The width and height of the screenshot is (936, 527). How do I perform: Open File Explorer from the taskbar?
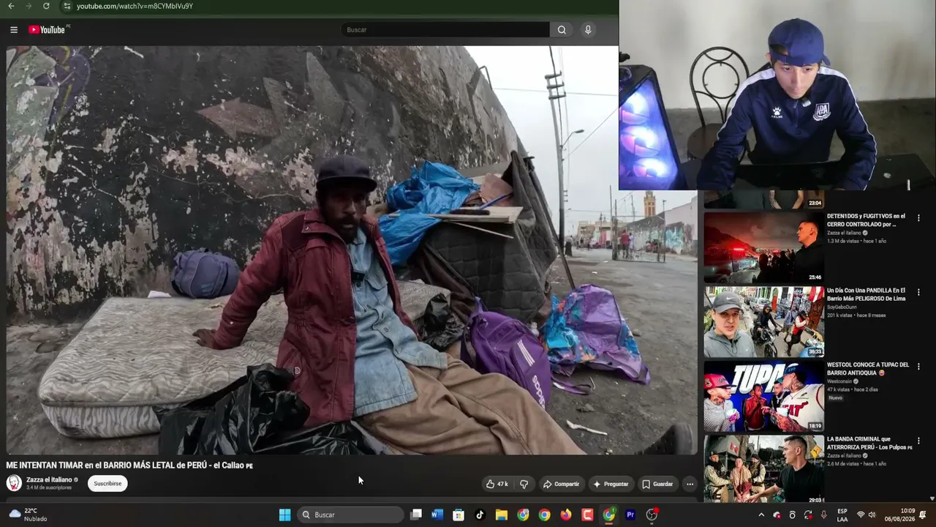point(502,515)
